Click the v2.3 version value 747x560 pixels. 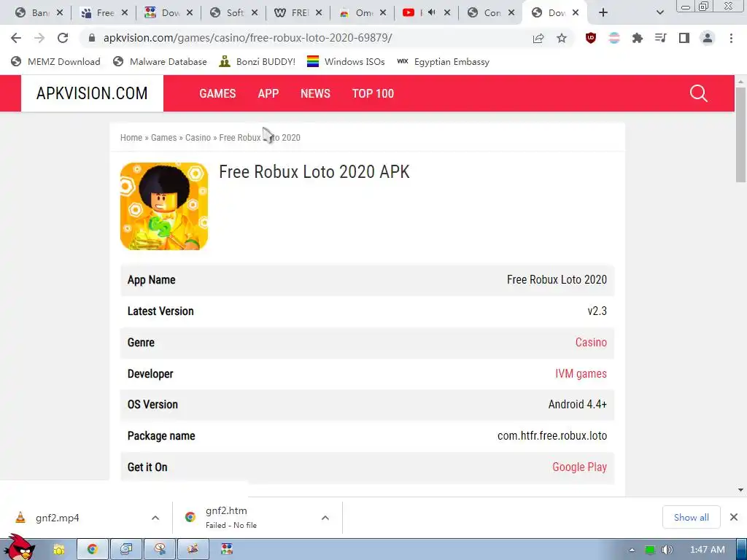(x=597, y=311)
